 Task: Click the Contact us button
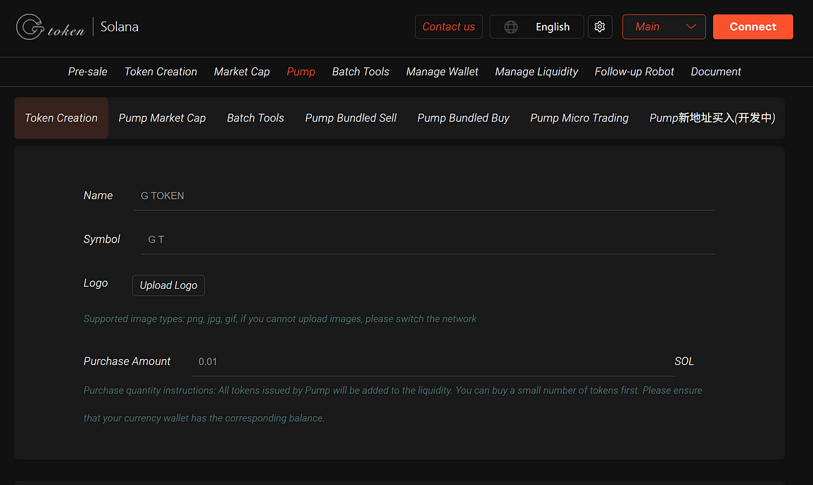pos(448,27)
